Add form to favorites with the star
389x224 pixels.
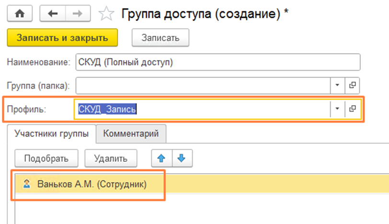(105, 14)
